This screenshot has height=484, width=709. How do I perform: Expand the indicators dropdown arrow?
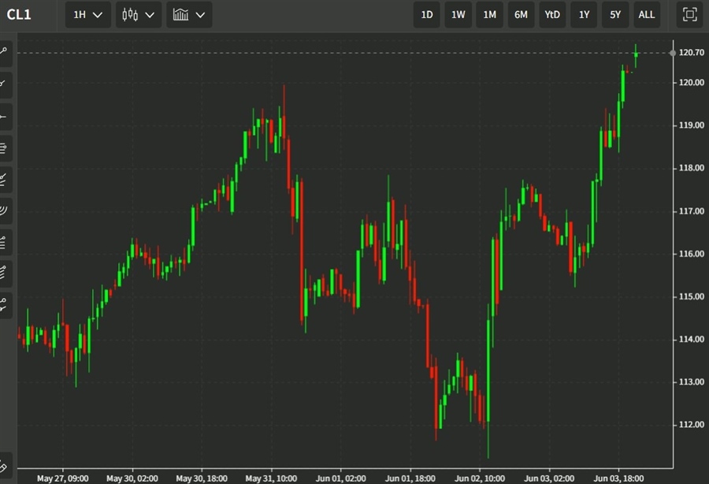coord(201,14)
